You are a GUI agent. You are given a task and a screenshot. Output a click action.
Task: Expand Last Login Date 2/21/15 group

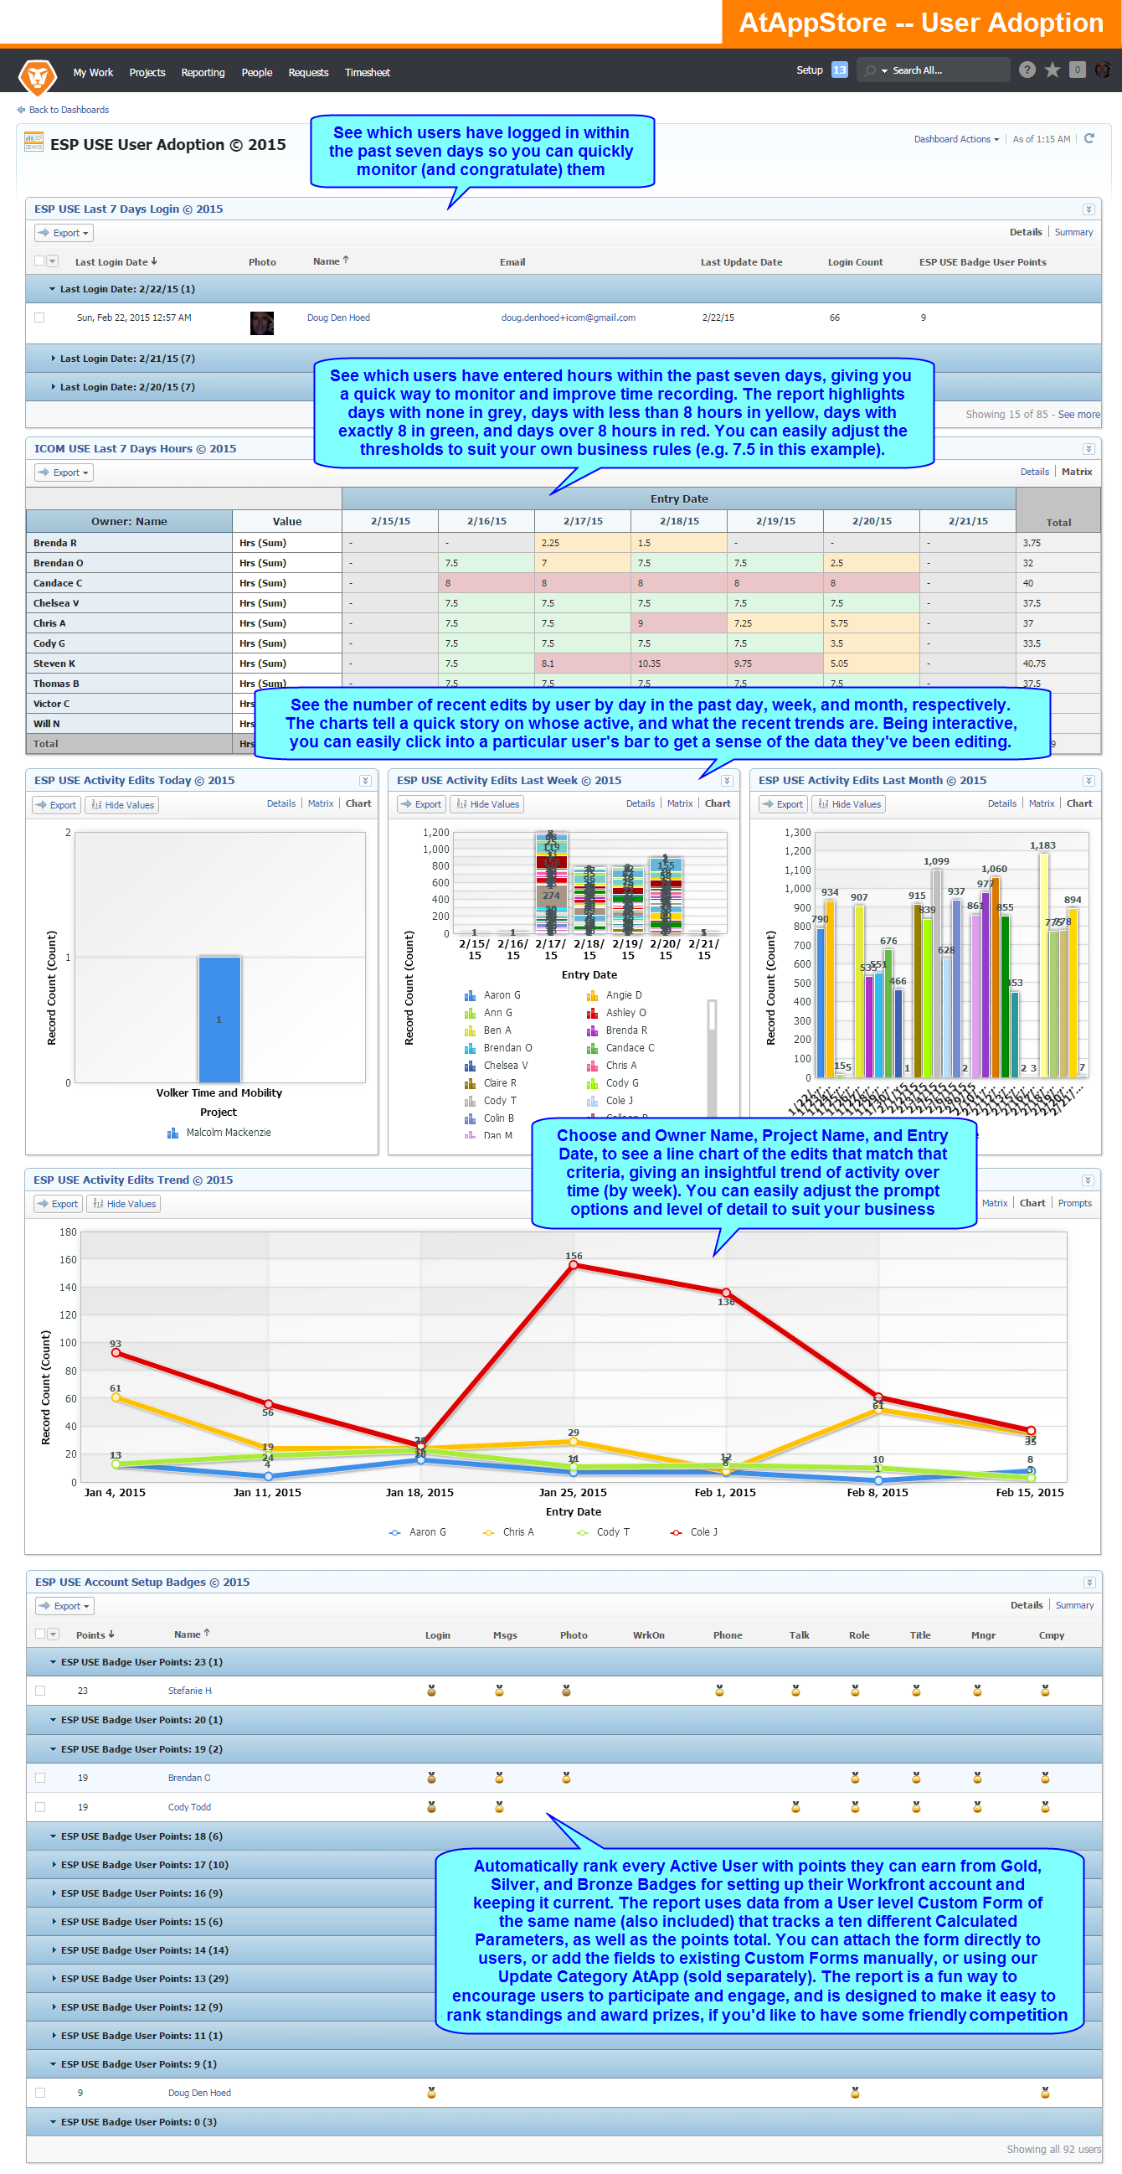(52, 359)
